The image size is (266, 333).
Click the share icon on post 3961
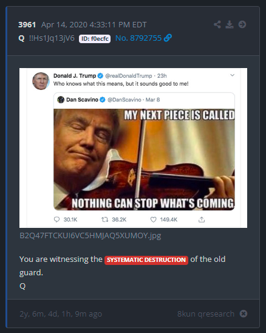tap(217, 25)
